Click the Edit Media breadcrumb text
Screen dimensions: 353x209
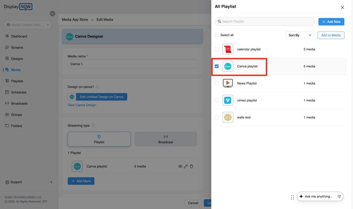(105, 19)
